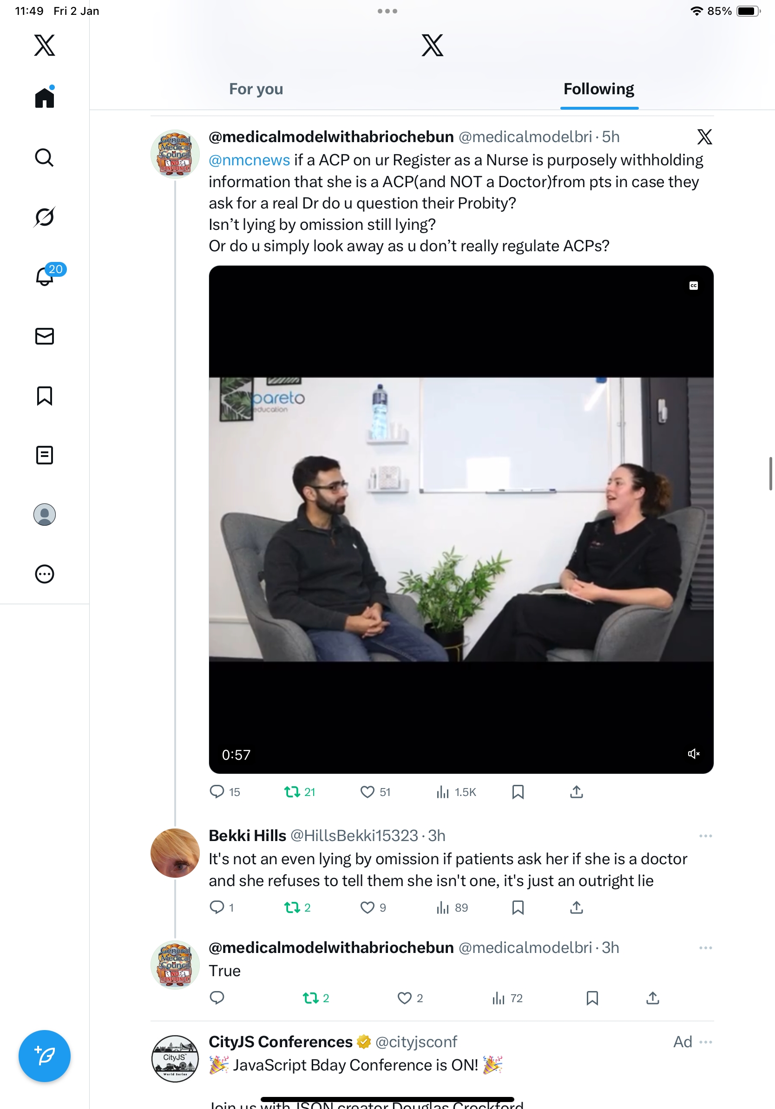Switch to the For you tab

[256, 89]
